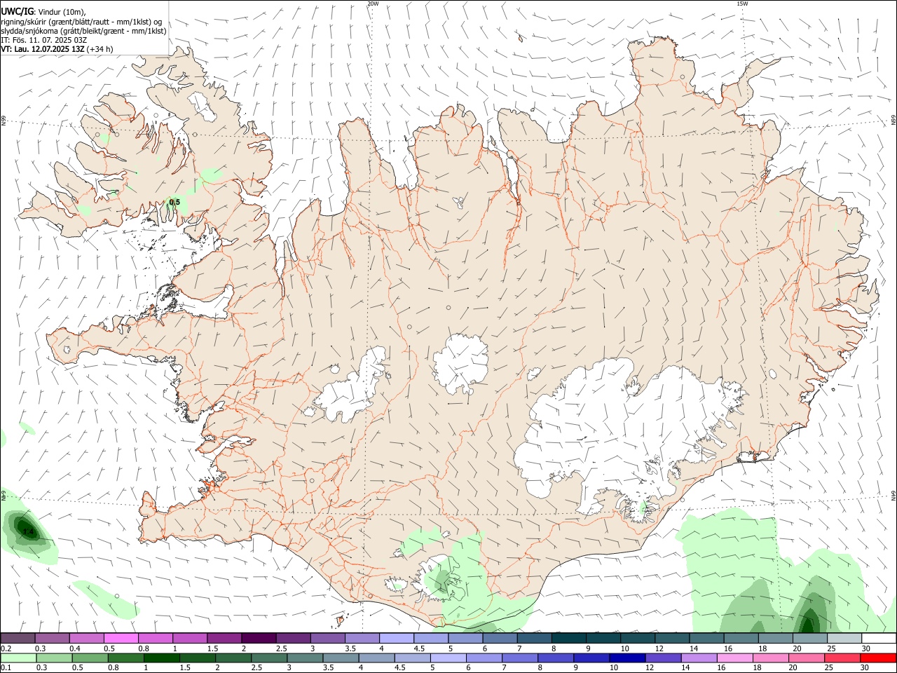Select the palest green rain swatch labeled 0.1

pyautogui.click(x=19, y=658)
